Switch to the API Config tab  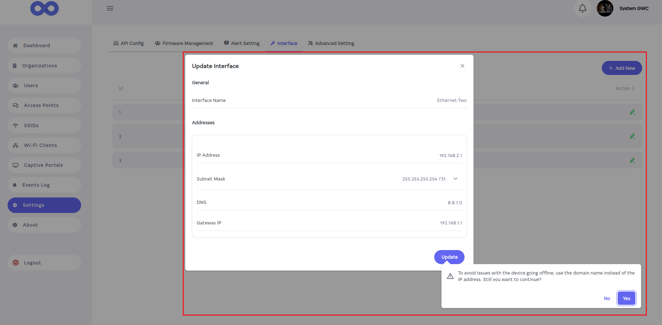[x=128, y=43]
